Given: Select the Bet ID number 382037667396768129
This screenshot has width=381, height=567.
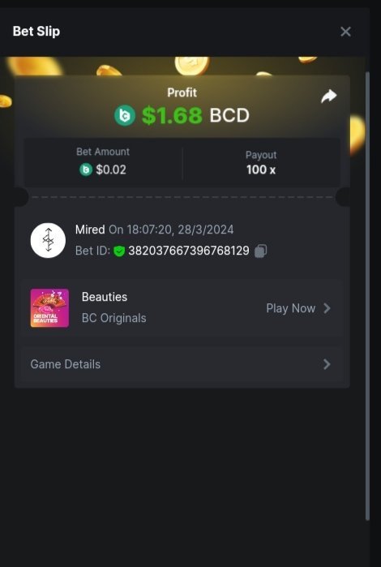Looking at the screenshot, I should pyautogui.click(x=189, y=251).
